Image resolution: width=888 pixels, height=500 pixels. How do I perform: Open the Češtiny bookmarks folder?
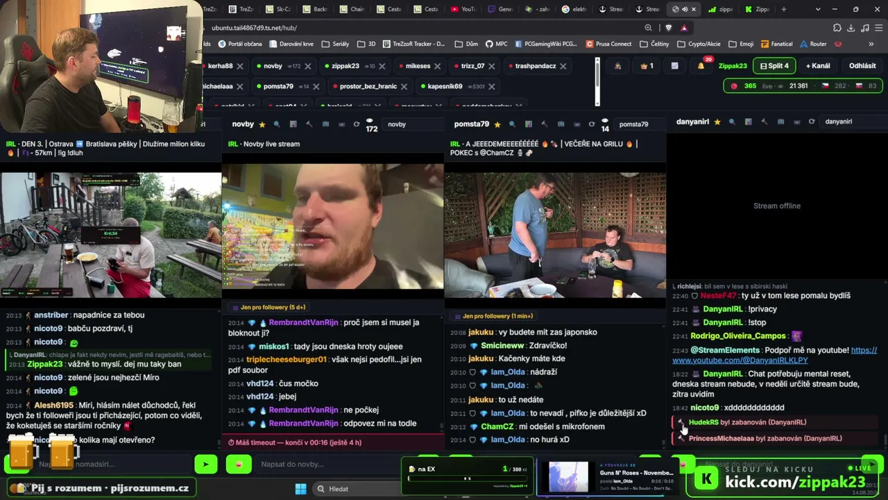pos(655,44)
